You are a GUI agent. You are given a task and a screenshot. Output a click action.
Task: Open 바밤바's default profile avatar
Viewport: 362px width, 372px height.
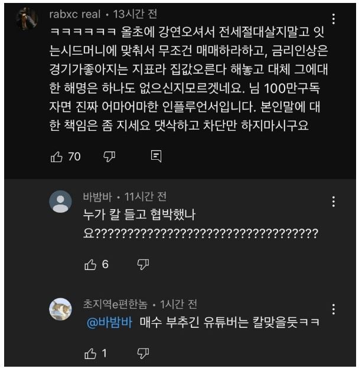(x=60, y=202)
